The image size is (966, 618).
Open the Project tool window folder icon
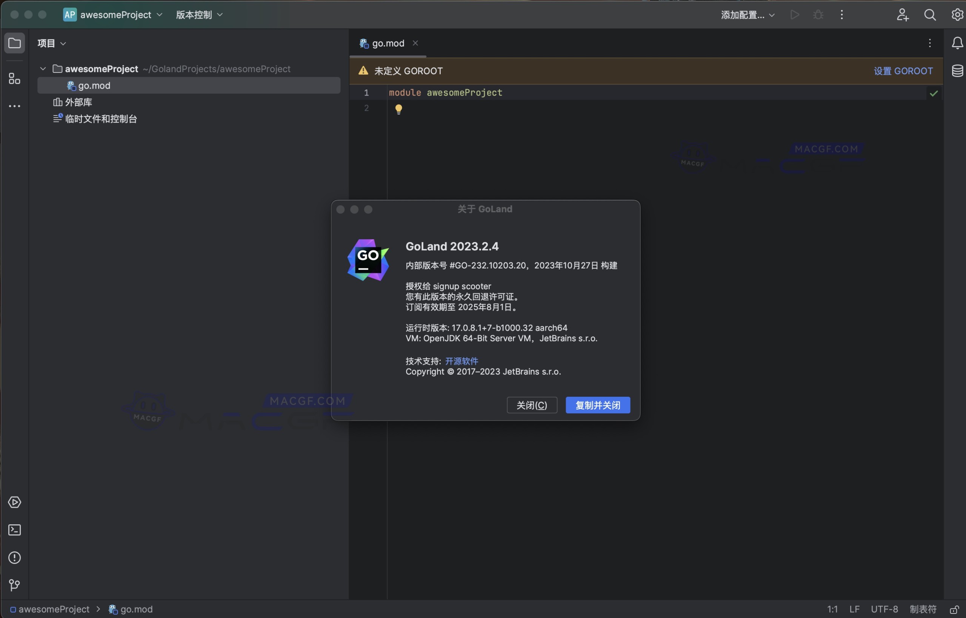(14, 43)
